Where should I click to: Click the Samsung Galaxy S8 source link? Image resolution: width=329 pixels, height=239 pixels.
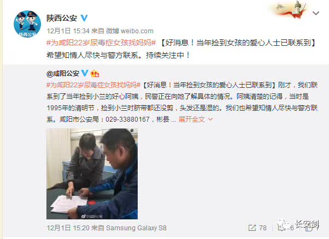coord(136,228)
